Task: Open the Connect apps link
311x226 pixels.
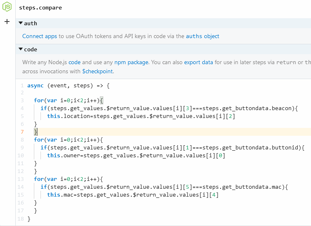Action: pos(40,36)
